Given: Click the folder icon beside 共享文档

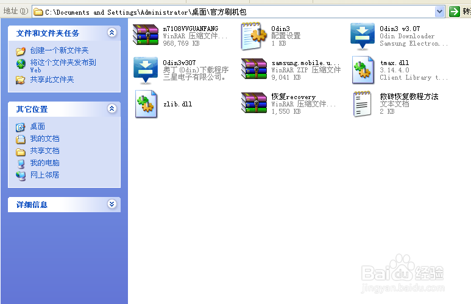Looking at the screenshot, I should pyautogui.click(x=21, y=152).
